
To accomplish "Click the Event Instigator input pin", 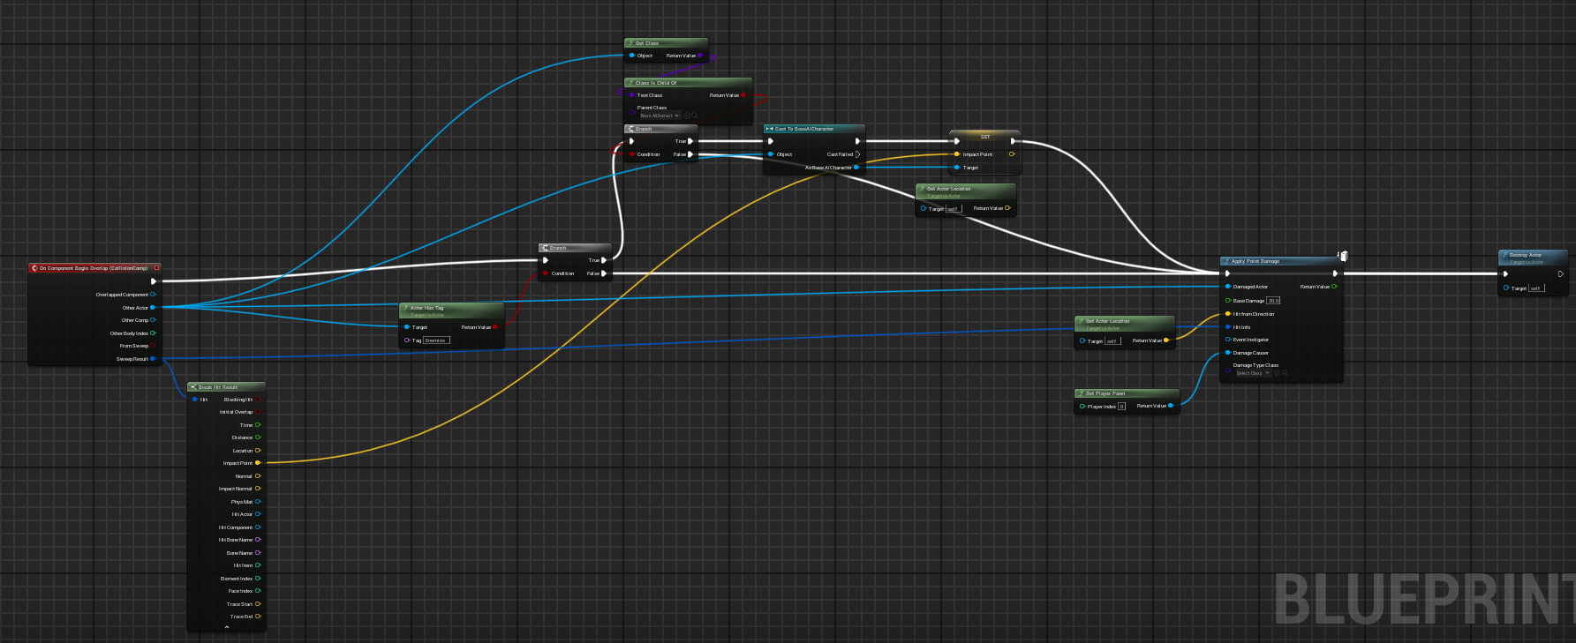I will [x=1227, y=340].
